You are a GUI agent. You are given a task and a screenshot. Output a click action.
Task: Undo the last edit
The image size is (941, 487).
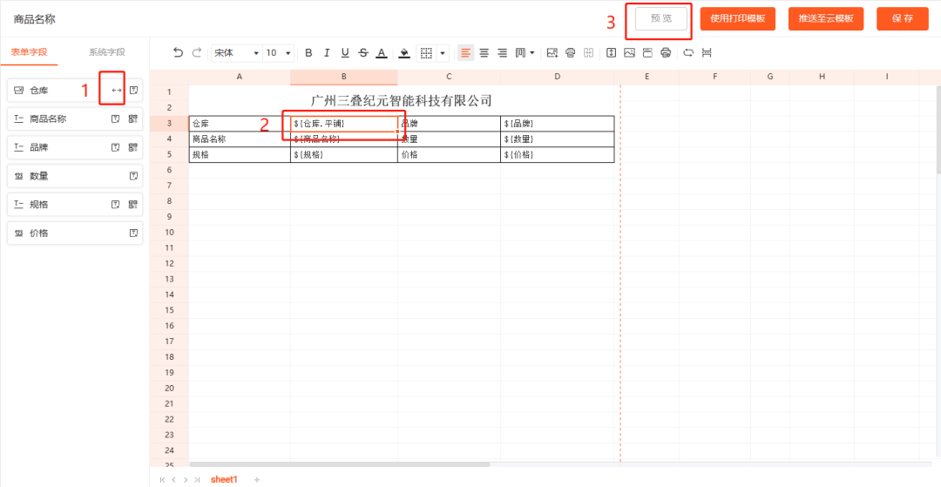[x=178, y=53]
